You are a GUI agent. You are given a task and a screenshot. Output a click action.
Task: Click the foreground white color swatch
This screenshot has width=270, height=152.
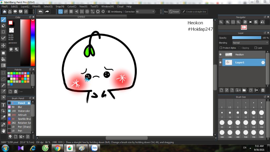[11, 23]
